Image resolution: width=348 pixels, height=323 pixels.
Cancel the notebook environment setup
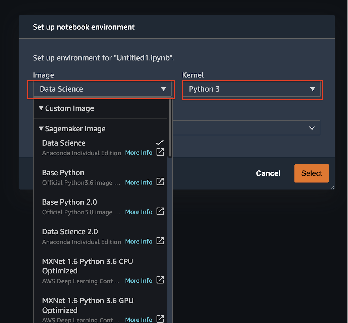pyautogui.click(x=268, y=173)
